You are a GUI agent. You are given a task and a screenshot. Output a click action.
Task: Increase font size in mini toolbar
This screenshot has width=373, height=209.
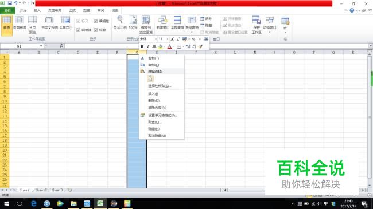tap(173, 39)
